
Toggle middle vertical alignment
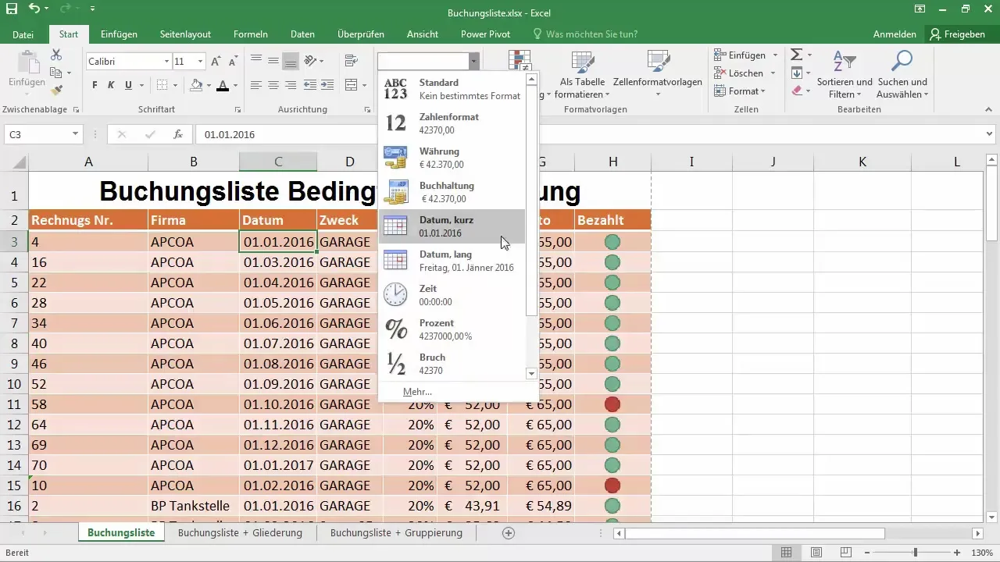click(x=273, y=61)
